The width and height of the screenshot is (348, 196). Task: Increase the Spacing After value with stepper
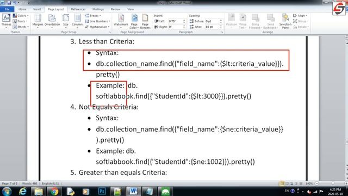coord(221,26)
